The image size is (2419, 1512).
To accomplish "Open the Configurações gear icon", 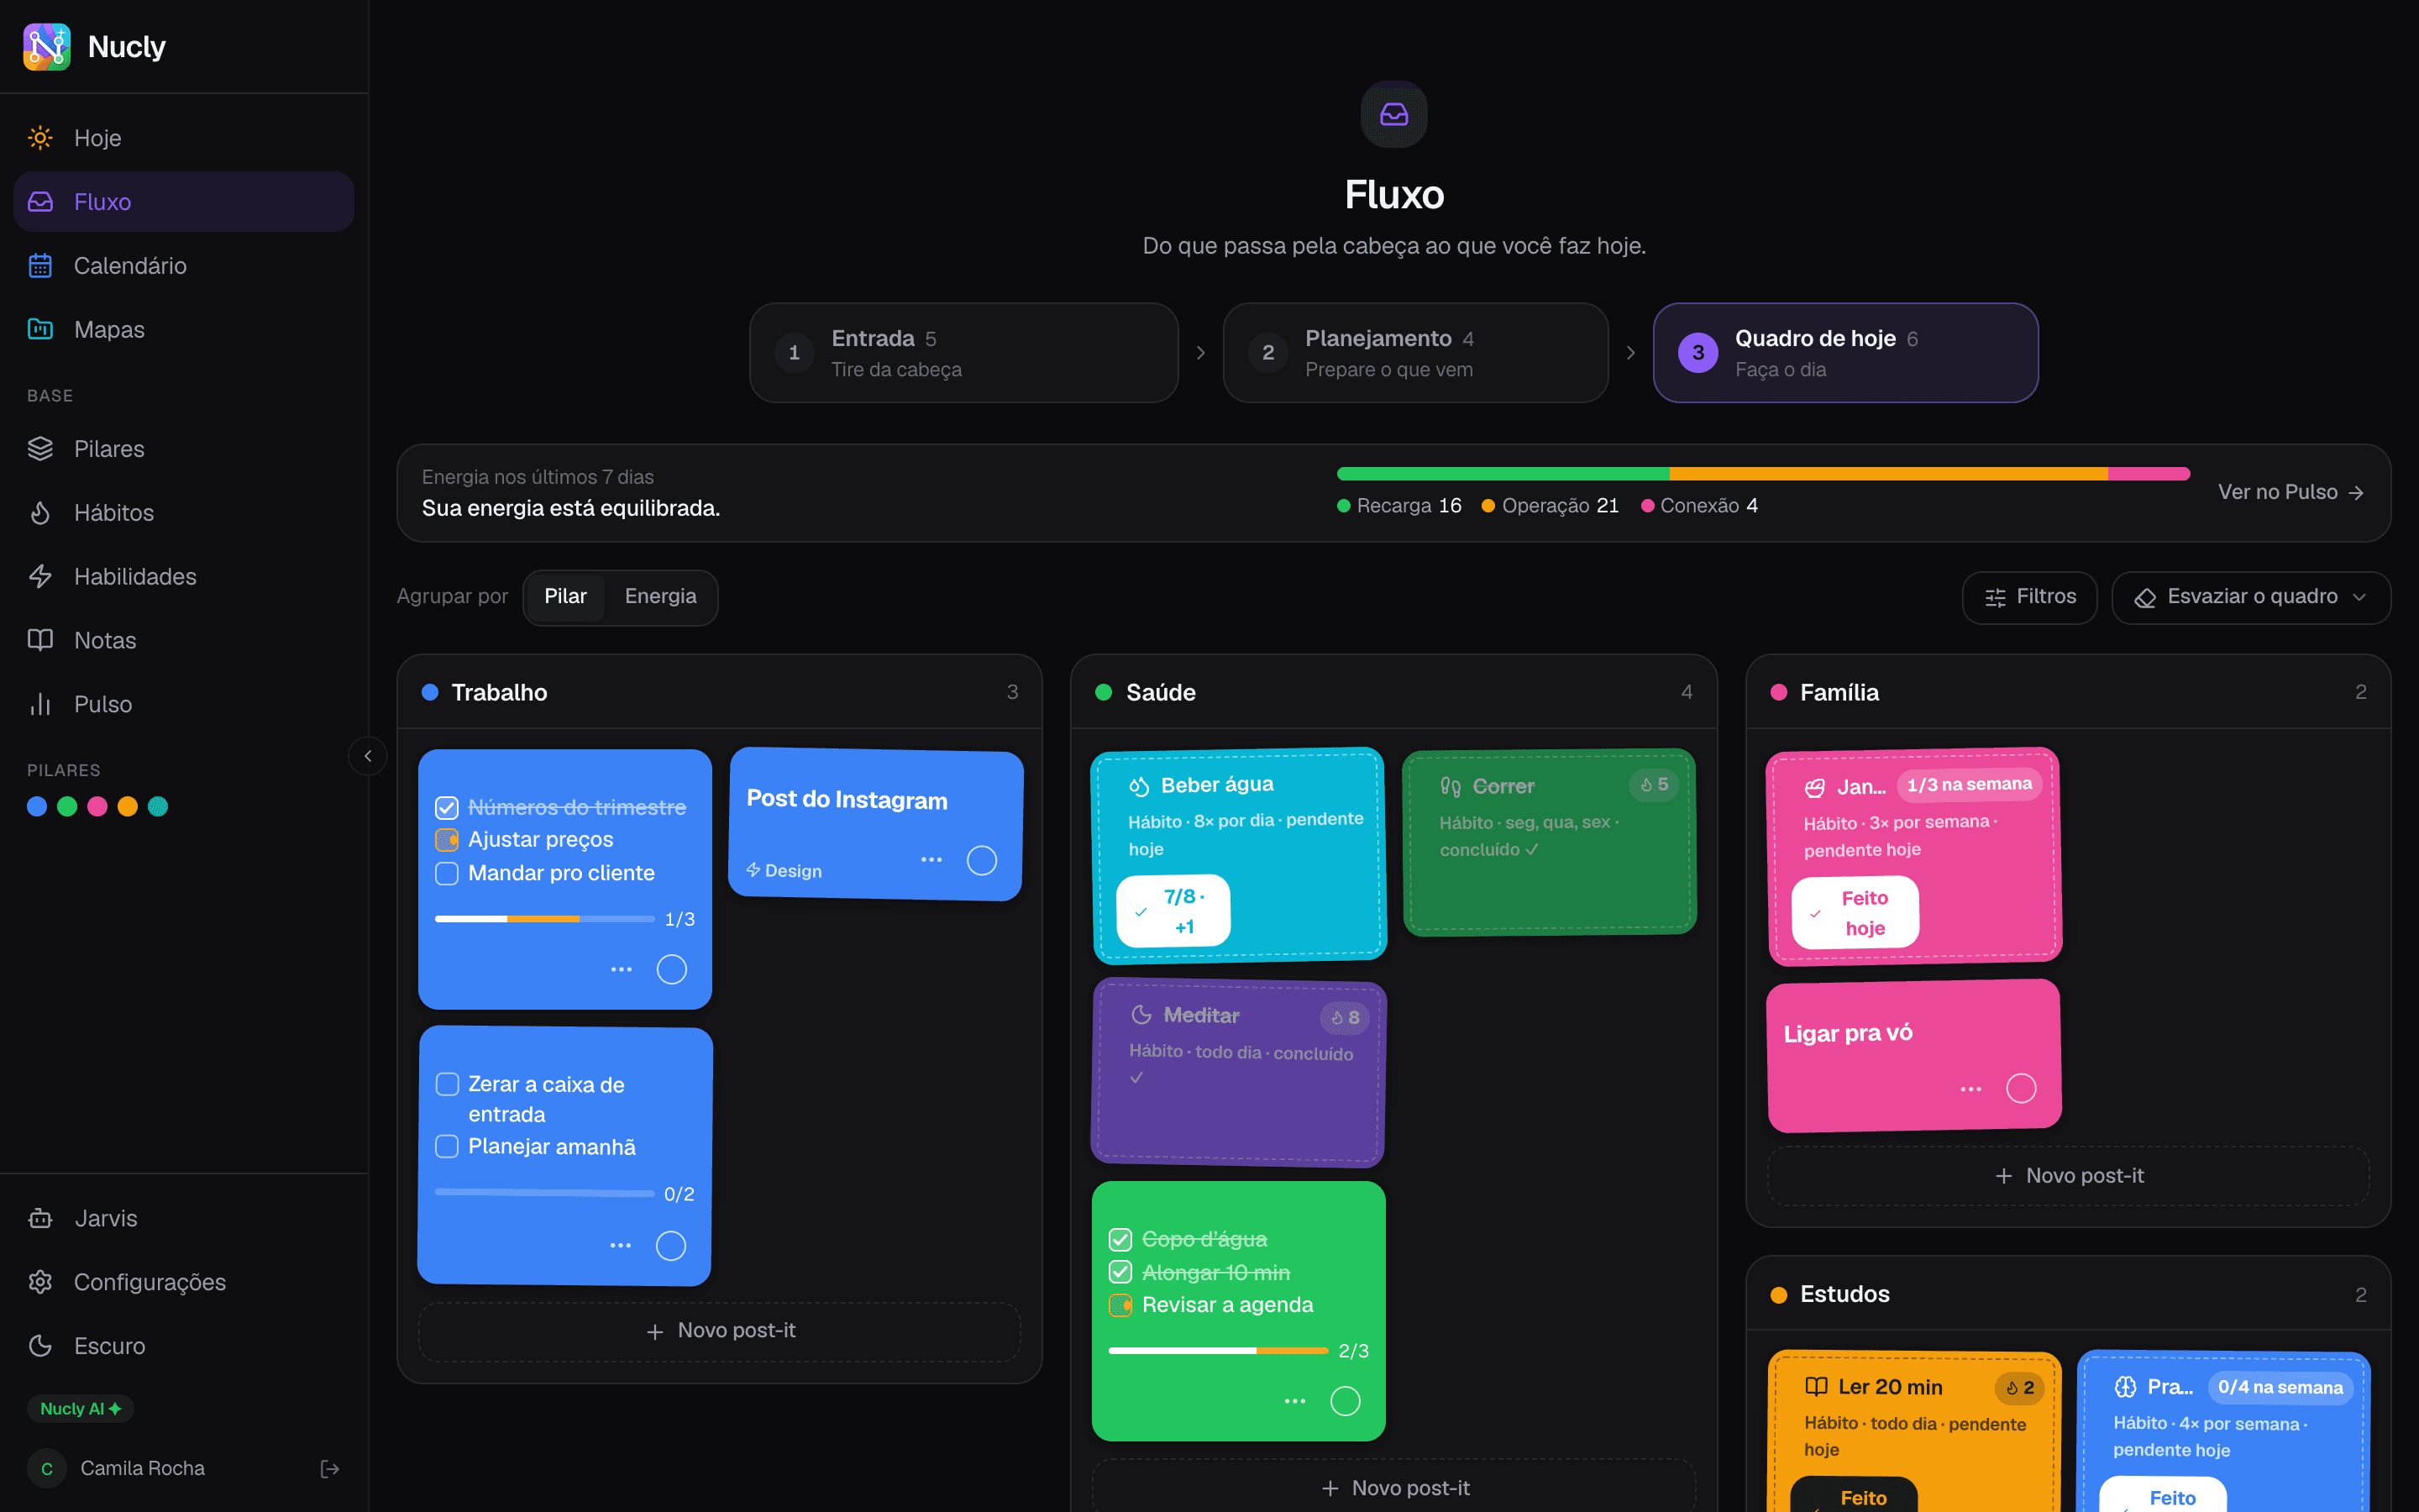I will click(x=40, y=1282).
